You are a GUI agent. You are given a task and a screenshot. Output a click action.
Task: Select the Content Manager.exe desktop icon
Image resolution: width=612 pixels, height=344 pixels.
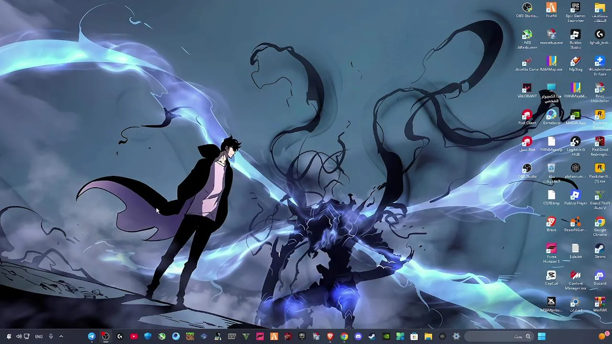(576, 280)
